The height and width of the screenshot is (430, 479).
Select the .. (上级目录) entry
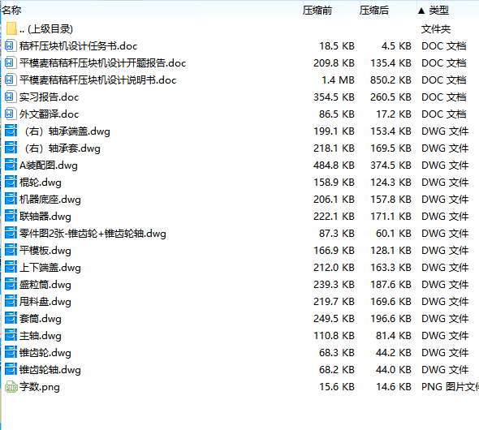[46, 29]
